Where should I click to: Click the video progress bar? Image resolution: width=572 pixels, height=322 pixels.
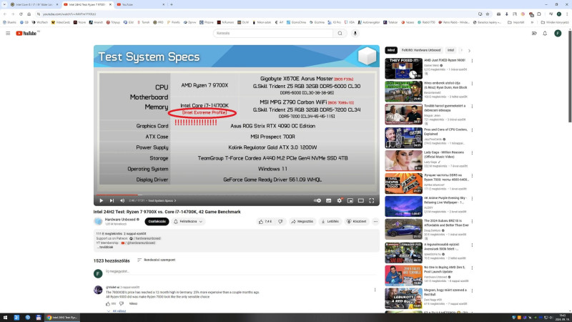pos(237,195)
